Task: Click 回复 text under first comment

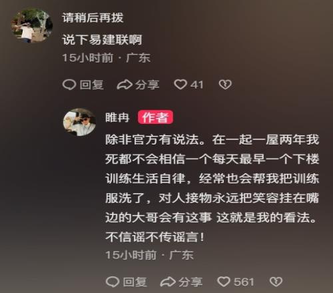Action: (x=92, y=85)
